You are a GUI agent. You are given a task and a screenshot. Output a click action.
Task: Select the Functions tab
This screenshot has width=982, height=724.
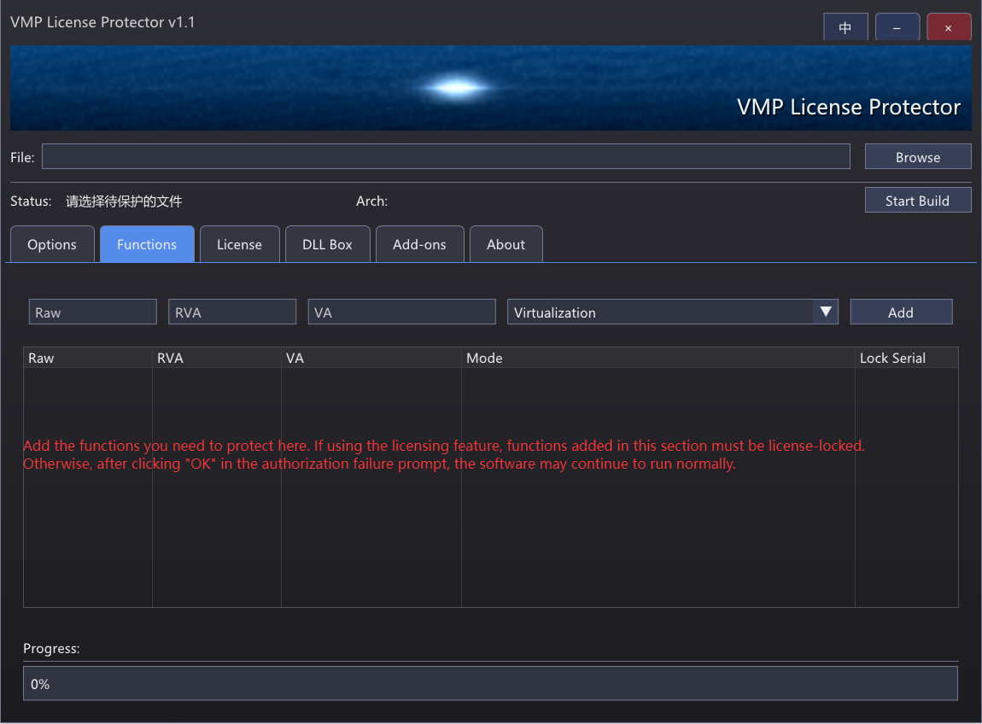(147, 244)
